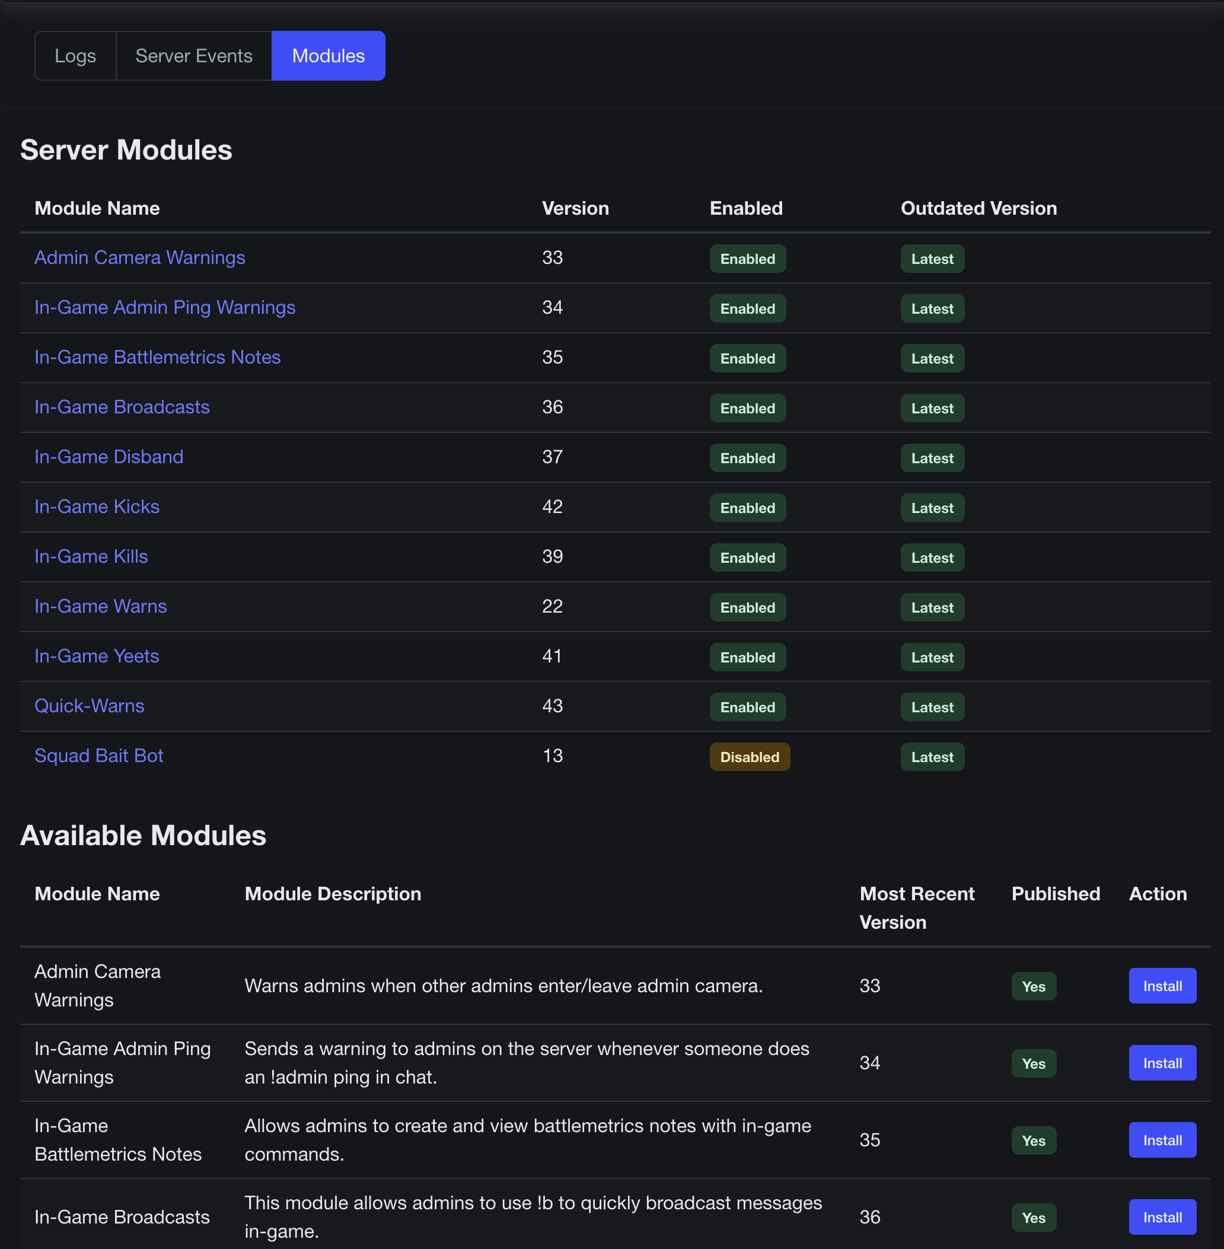Open the Squad Bait Bot module
1224x1249 pixels.
coord(98,756)
